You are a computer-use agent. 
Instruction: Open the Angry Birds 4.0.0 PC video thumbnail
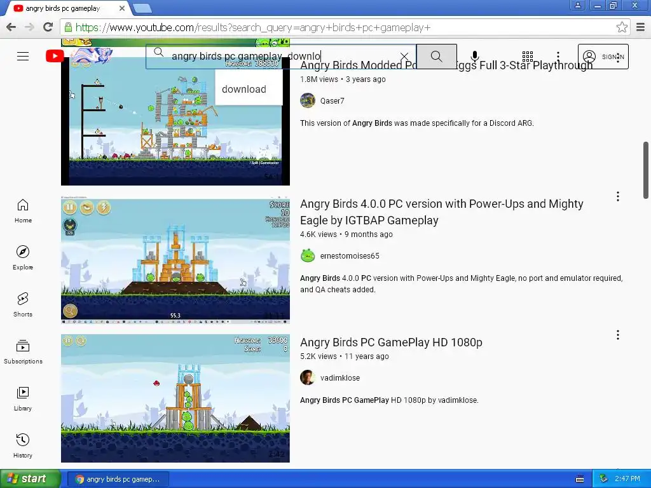point(175,261)
